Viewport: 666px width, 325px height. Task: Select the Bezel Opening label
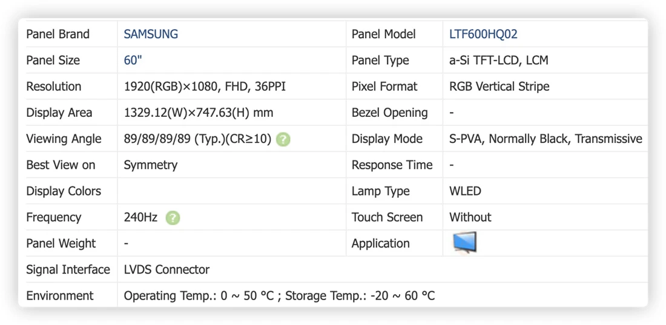pos(389,113)
